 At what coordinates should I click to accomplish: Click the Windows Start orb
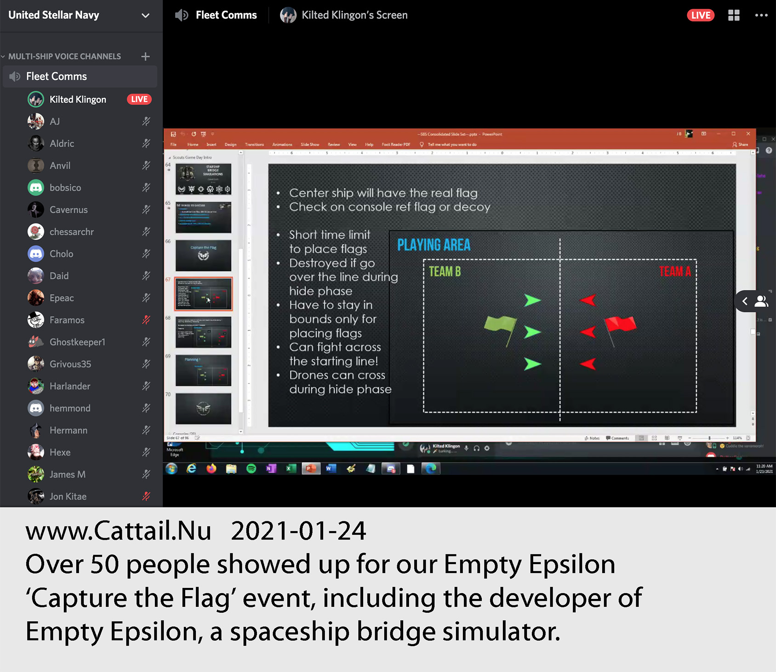pos(171,469)
